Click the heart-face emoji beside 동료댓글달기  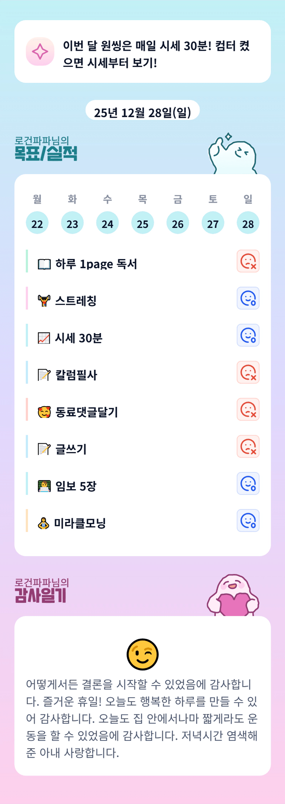pyautogui.click(x=44, y=412)
